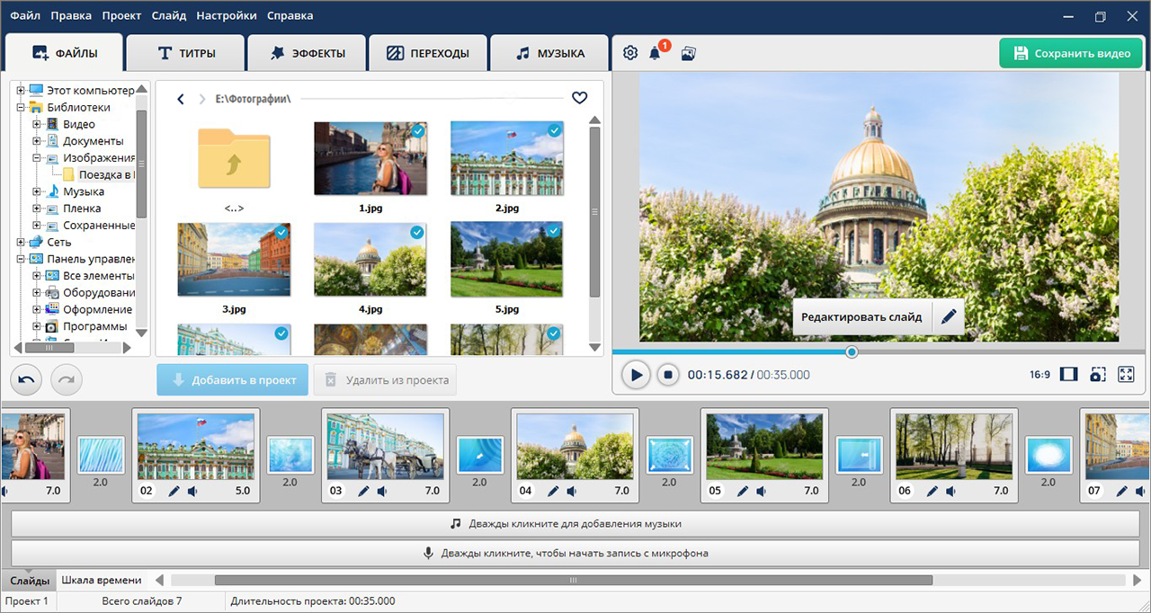Collapse the Библиотеки tree node
The width and height of the screenshot is (1151, 613).
coord(21,107)
